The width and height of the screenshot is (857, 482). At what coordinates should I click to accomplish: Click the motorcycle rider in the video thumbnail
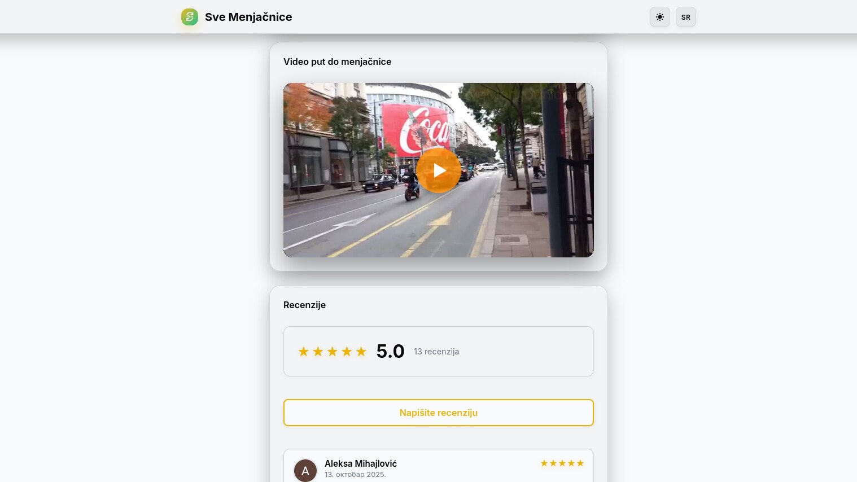(x=412, y=182)
